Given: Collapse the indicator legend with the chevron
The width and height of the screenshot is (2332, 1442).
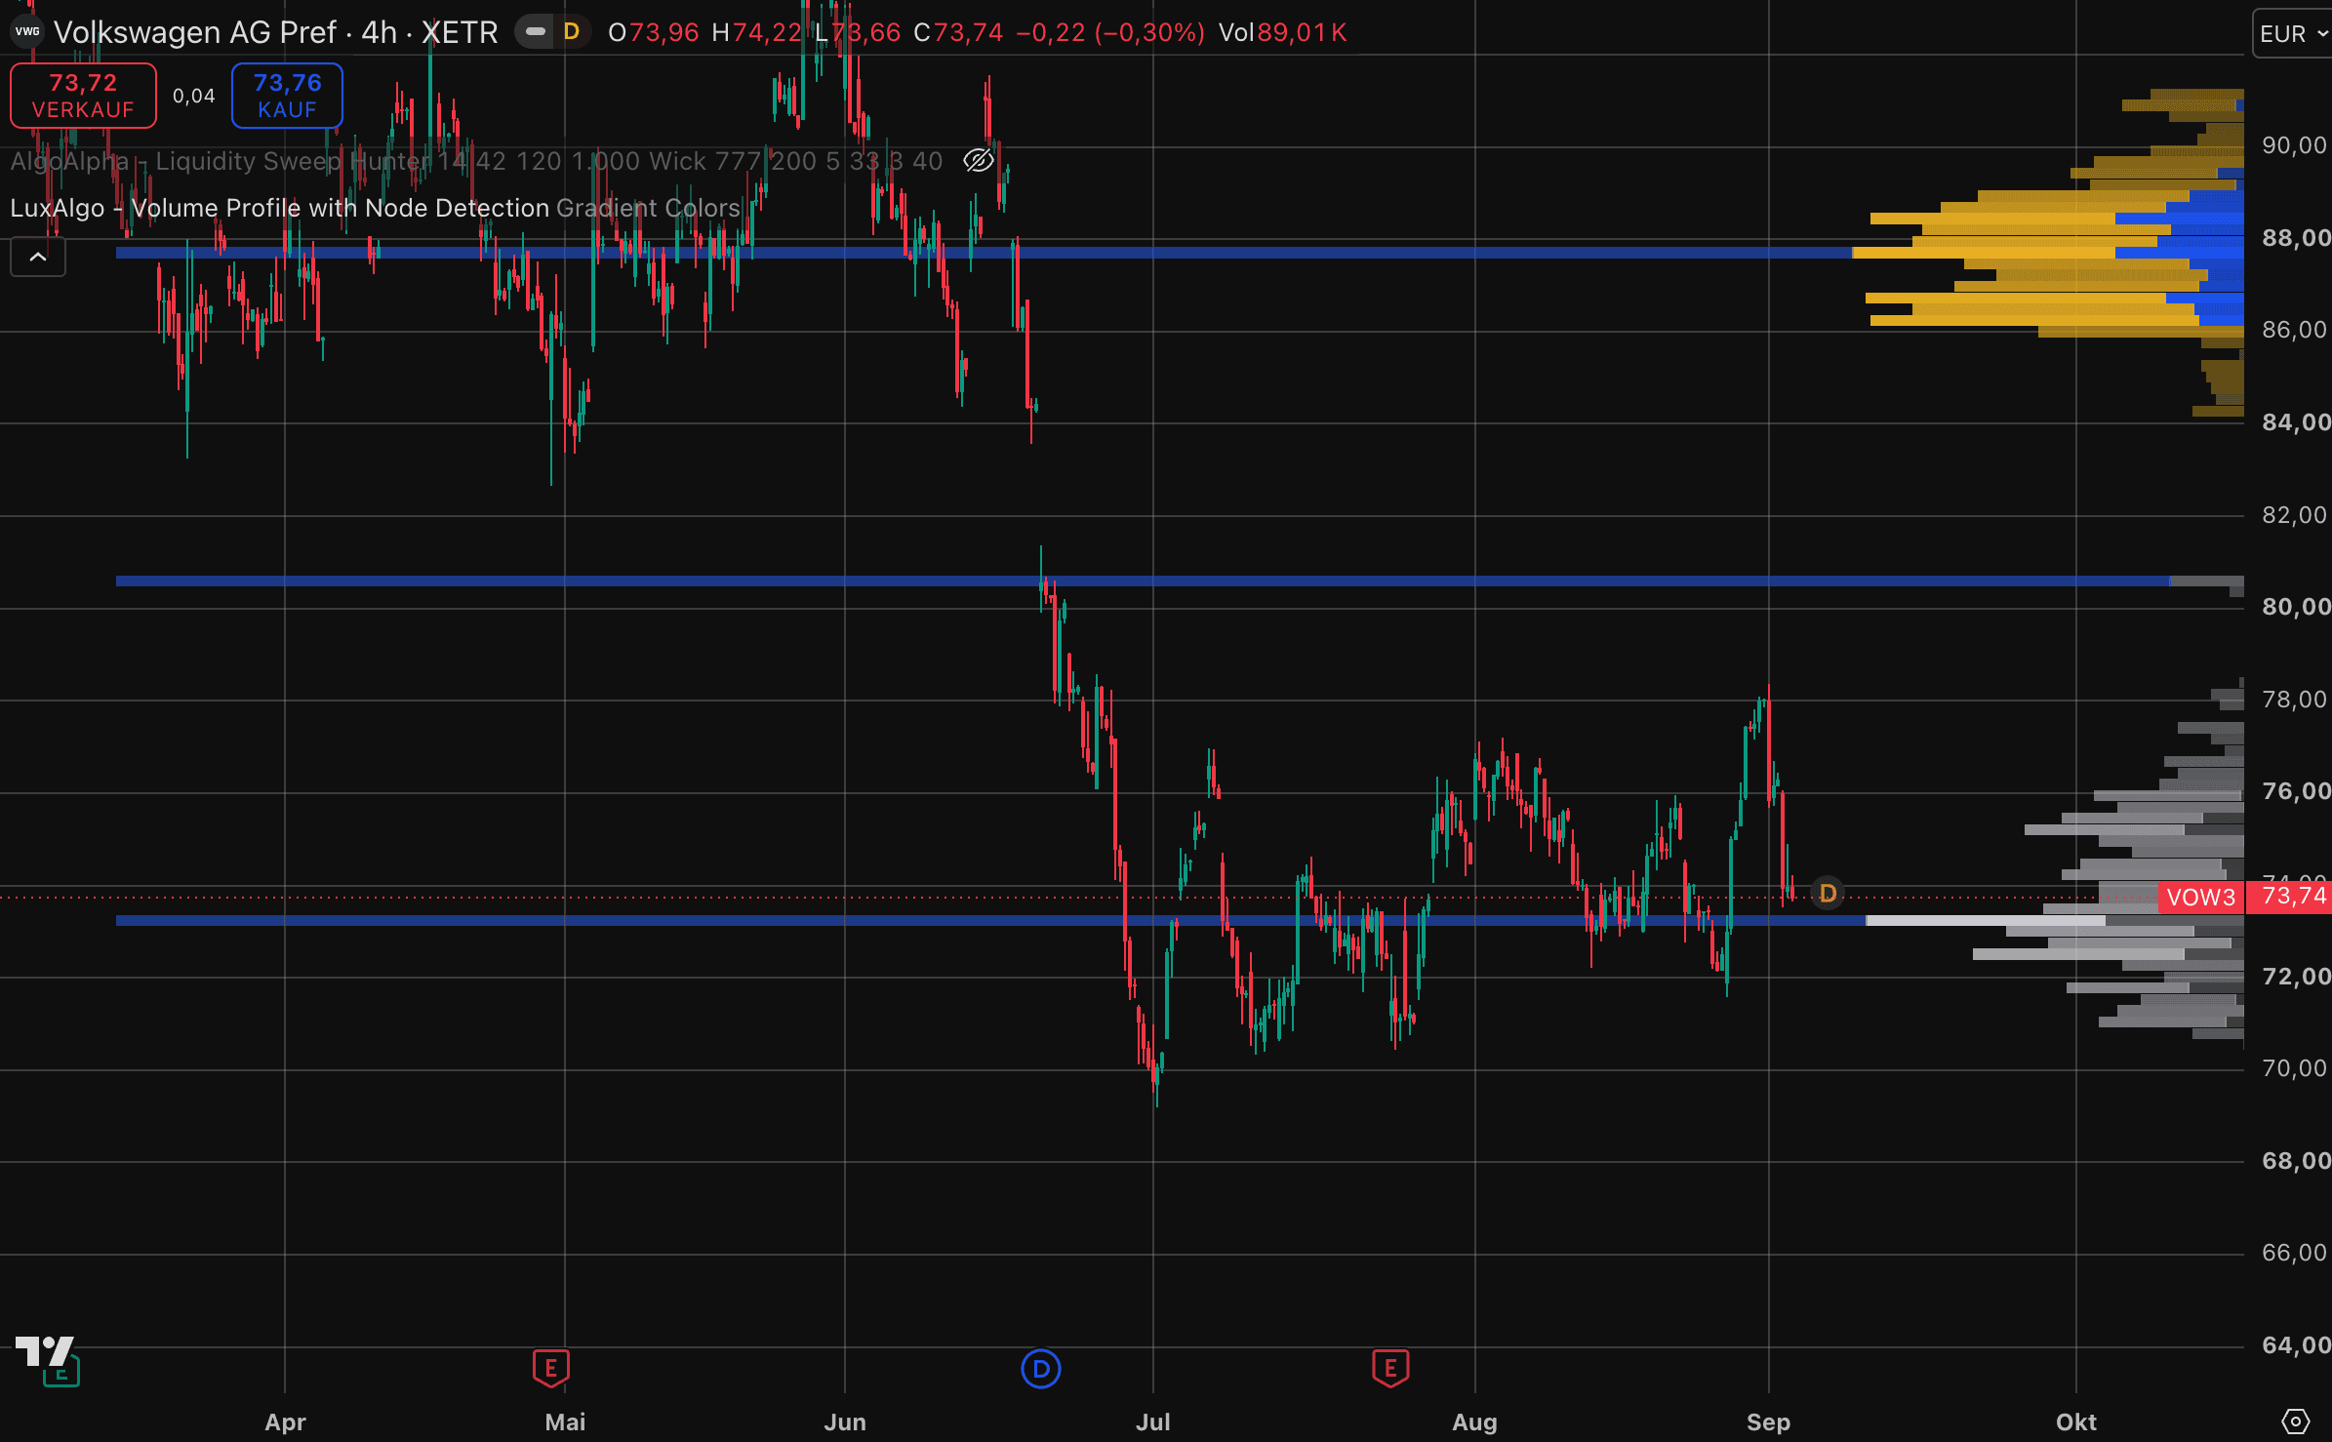Looking at the screenshot, I should (x=38, y=258).
